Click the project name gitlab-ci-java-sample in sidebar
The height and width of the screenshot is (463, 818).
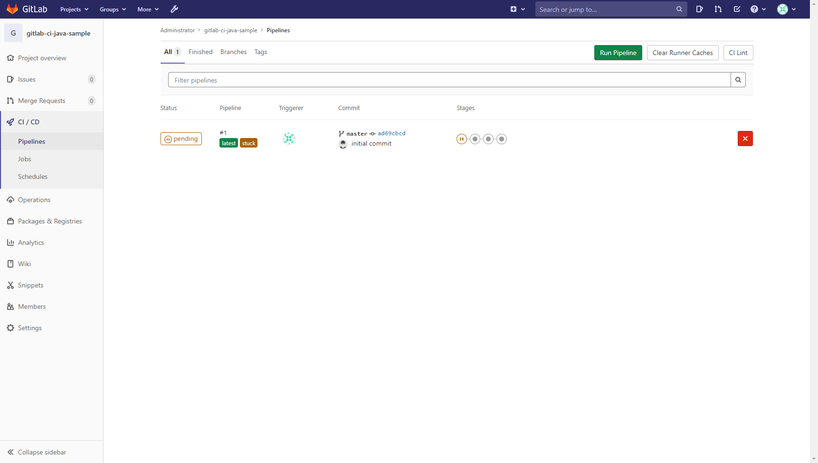click(58, 33)
